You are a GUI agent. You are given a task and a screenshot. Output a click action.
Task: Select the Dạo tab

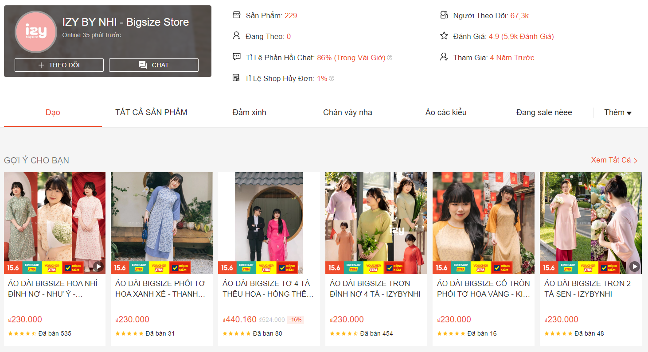tap(53, 112)
